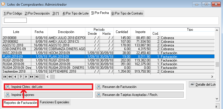
Task: Step to next record arrow
Action: (26, 77)
